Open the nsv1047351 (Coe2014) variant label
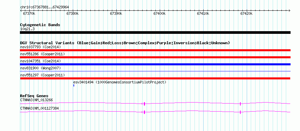Image resolution: width=300 pixels, height=131 pixels. tap(40, 61)
